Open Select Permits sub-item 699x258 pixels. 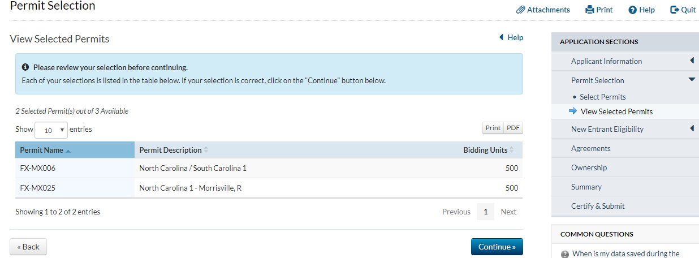coord(602,97)
